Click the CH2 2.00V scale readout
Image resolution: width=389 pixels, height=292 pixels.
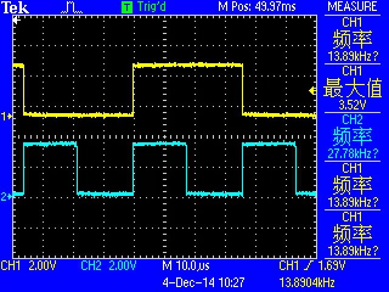[108, 266]
